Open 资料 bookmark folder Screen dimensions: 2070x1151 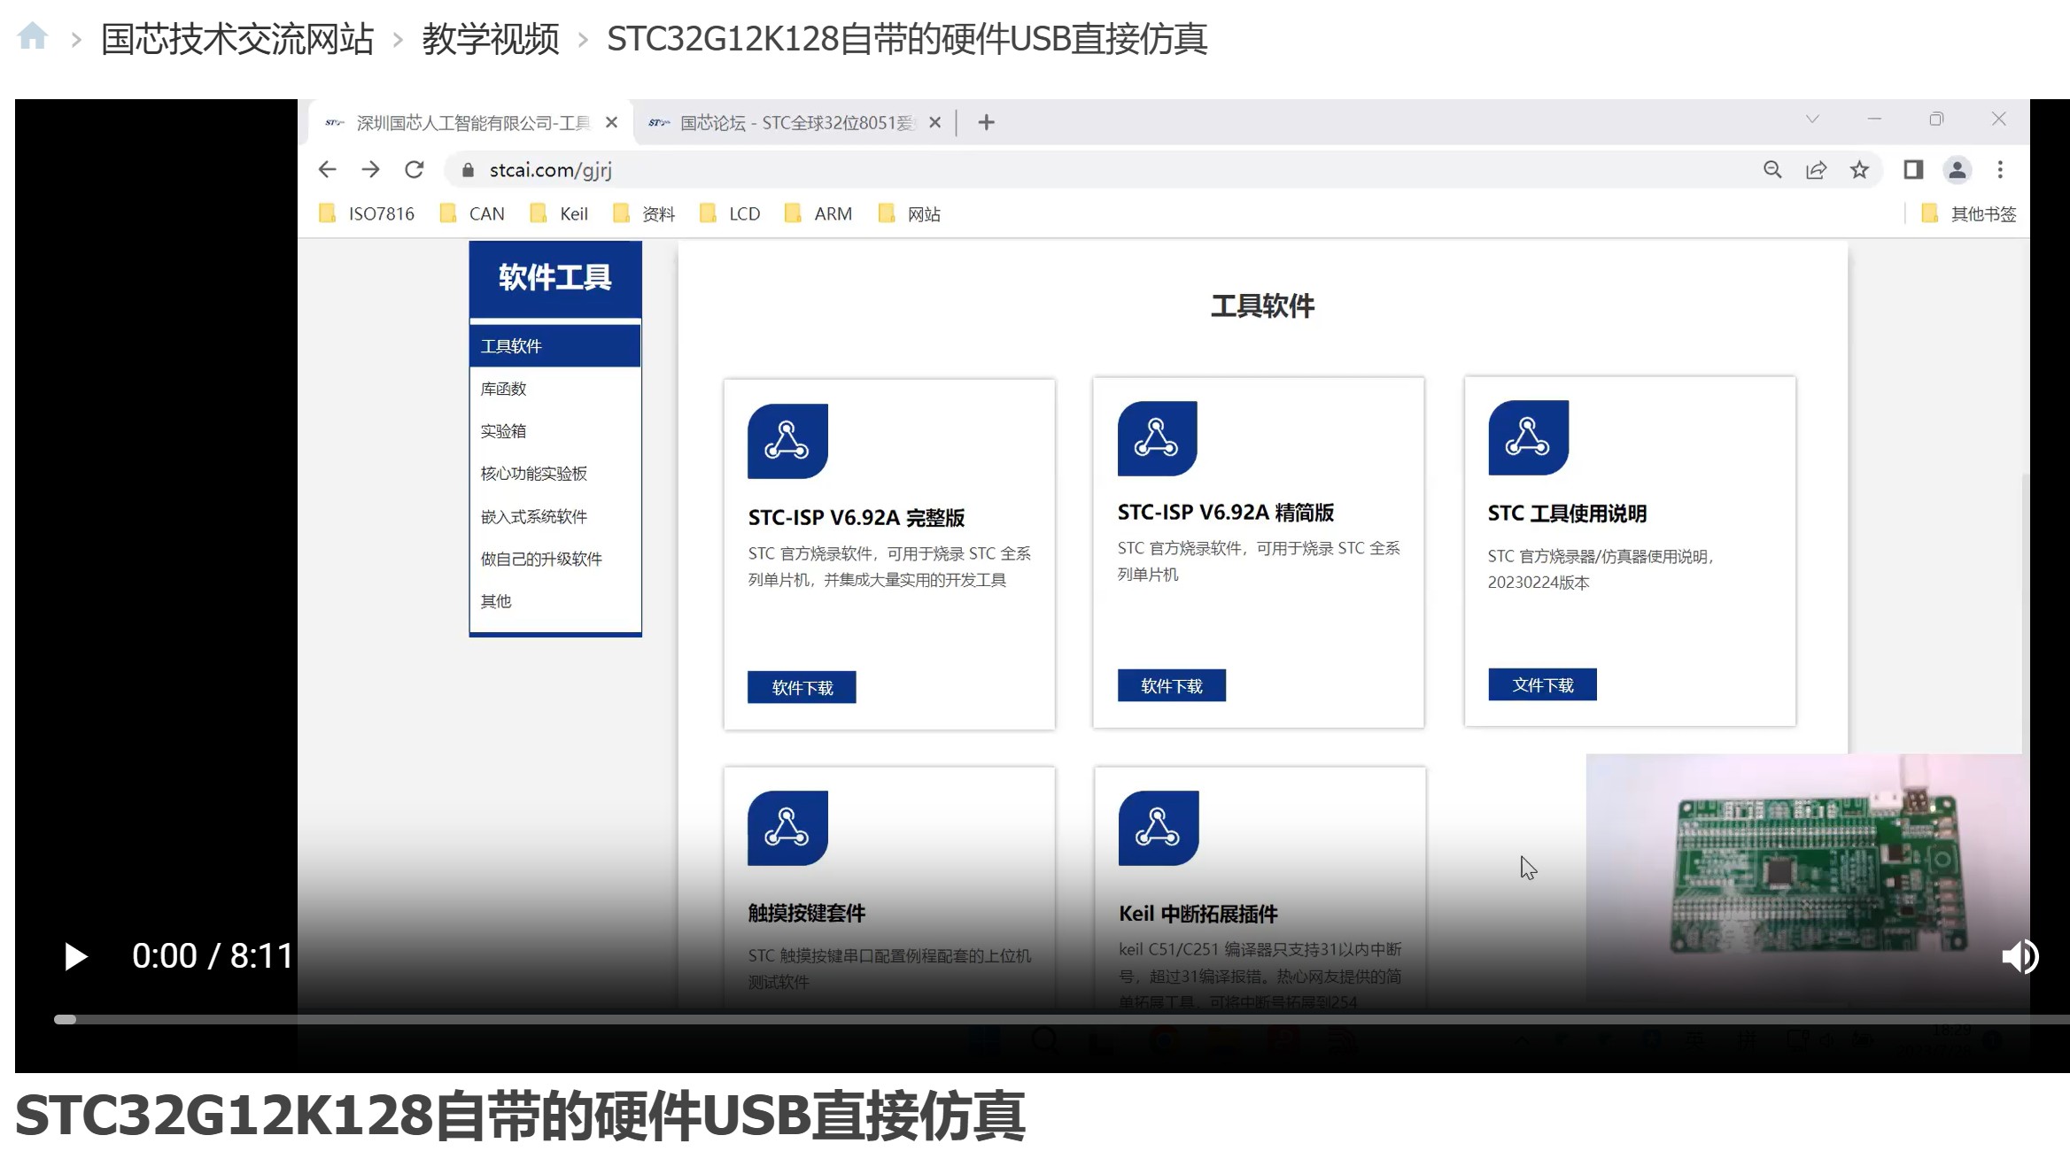tap(644, 213)
